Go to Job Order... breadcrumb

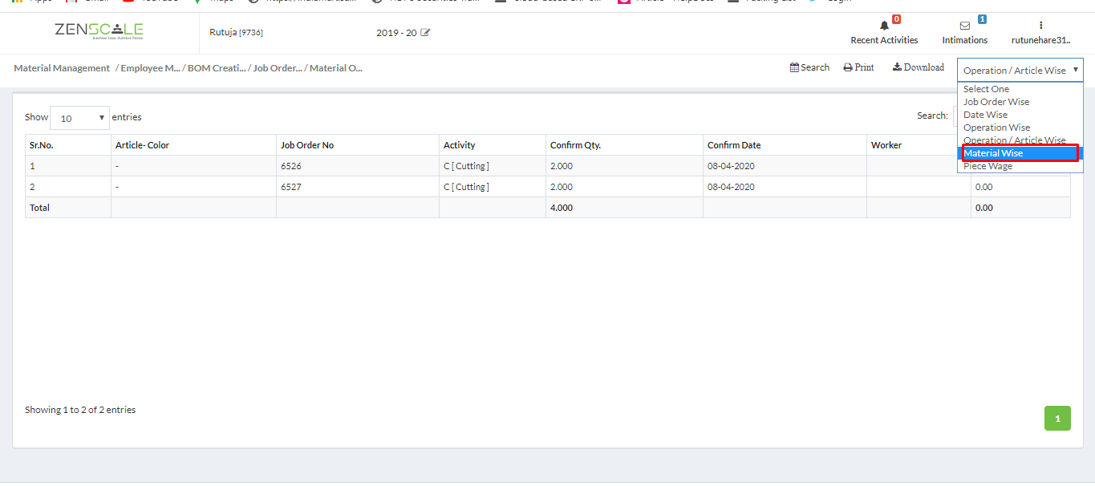click(x=278, y=68)
